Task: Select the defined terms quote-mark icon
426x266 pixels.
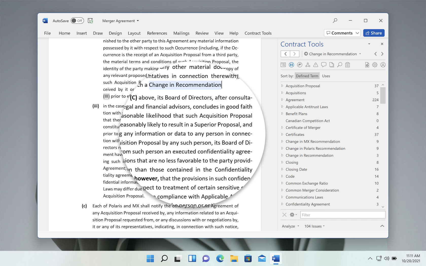Action: [x=291, y=65]
